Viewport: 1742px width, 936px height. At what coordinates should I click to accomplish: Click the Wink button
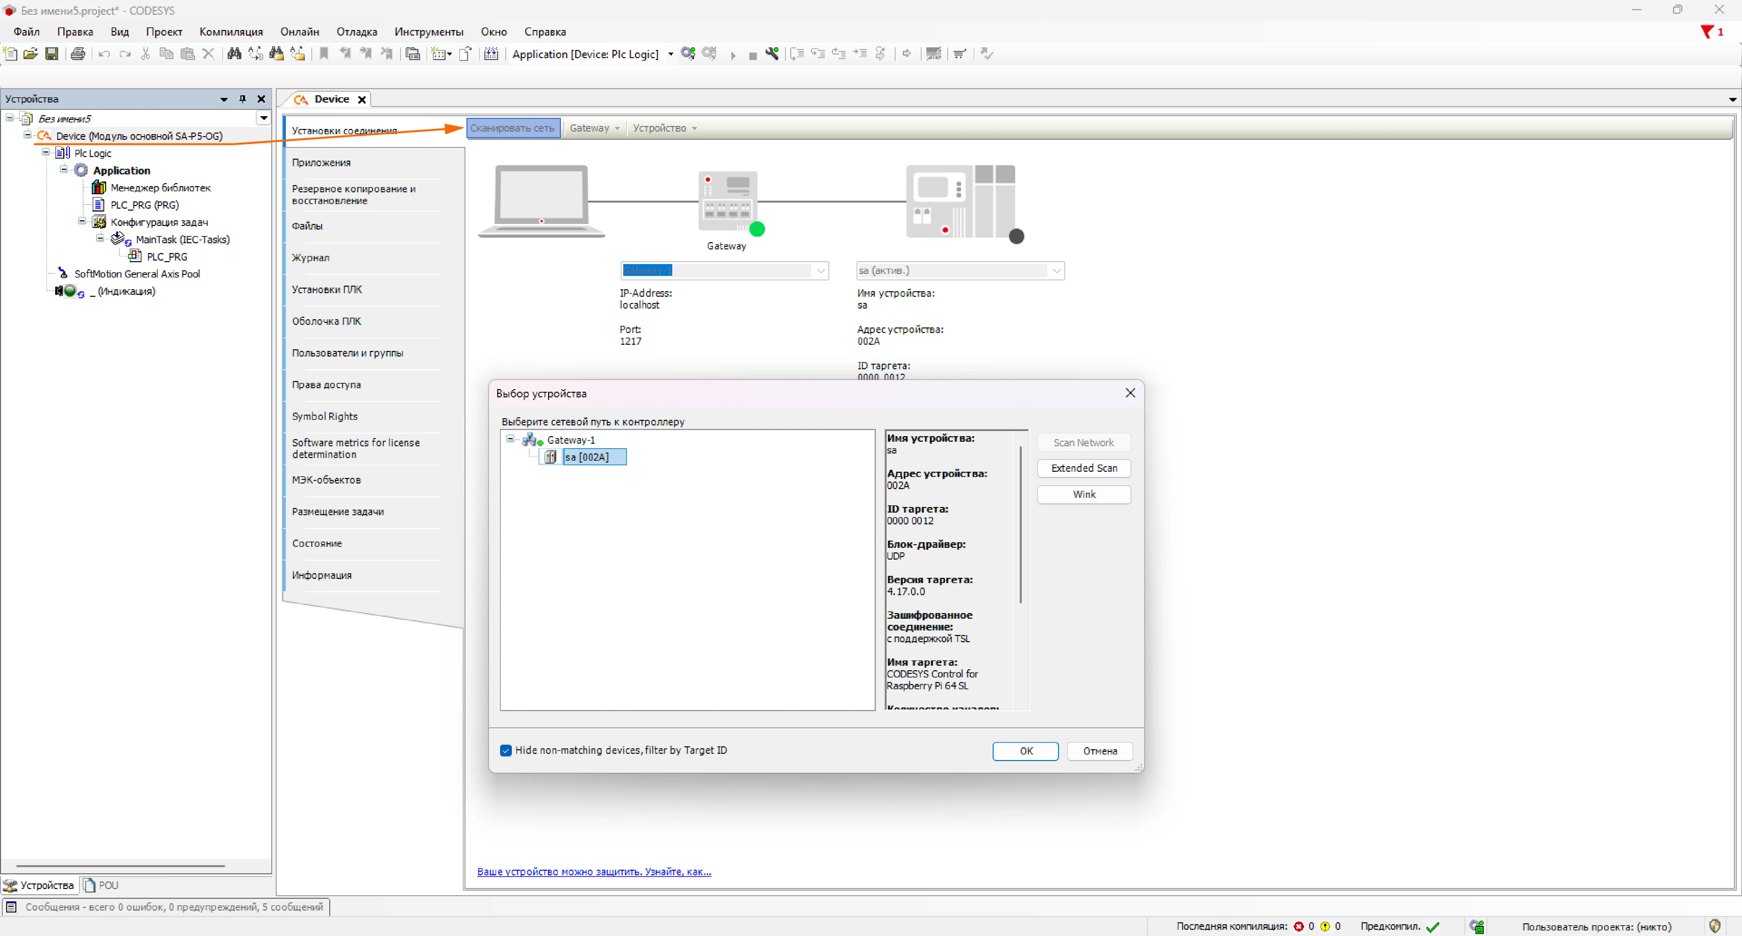(x=1083, y=494)
